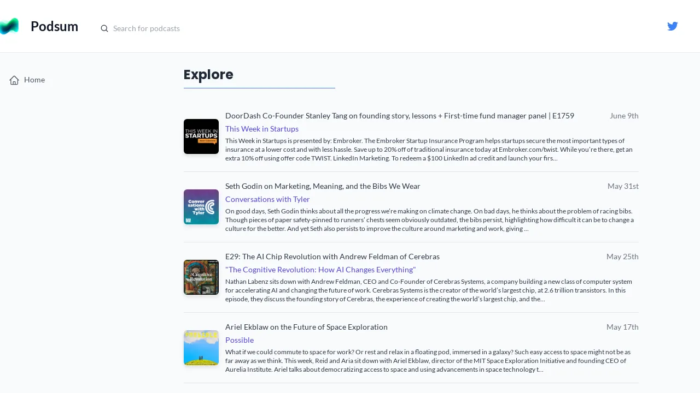Click the Nathan Labenz episode description
Viewport: 700px width, 393px height.
[429, 290]
